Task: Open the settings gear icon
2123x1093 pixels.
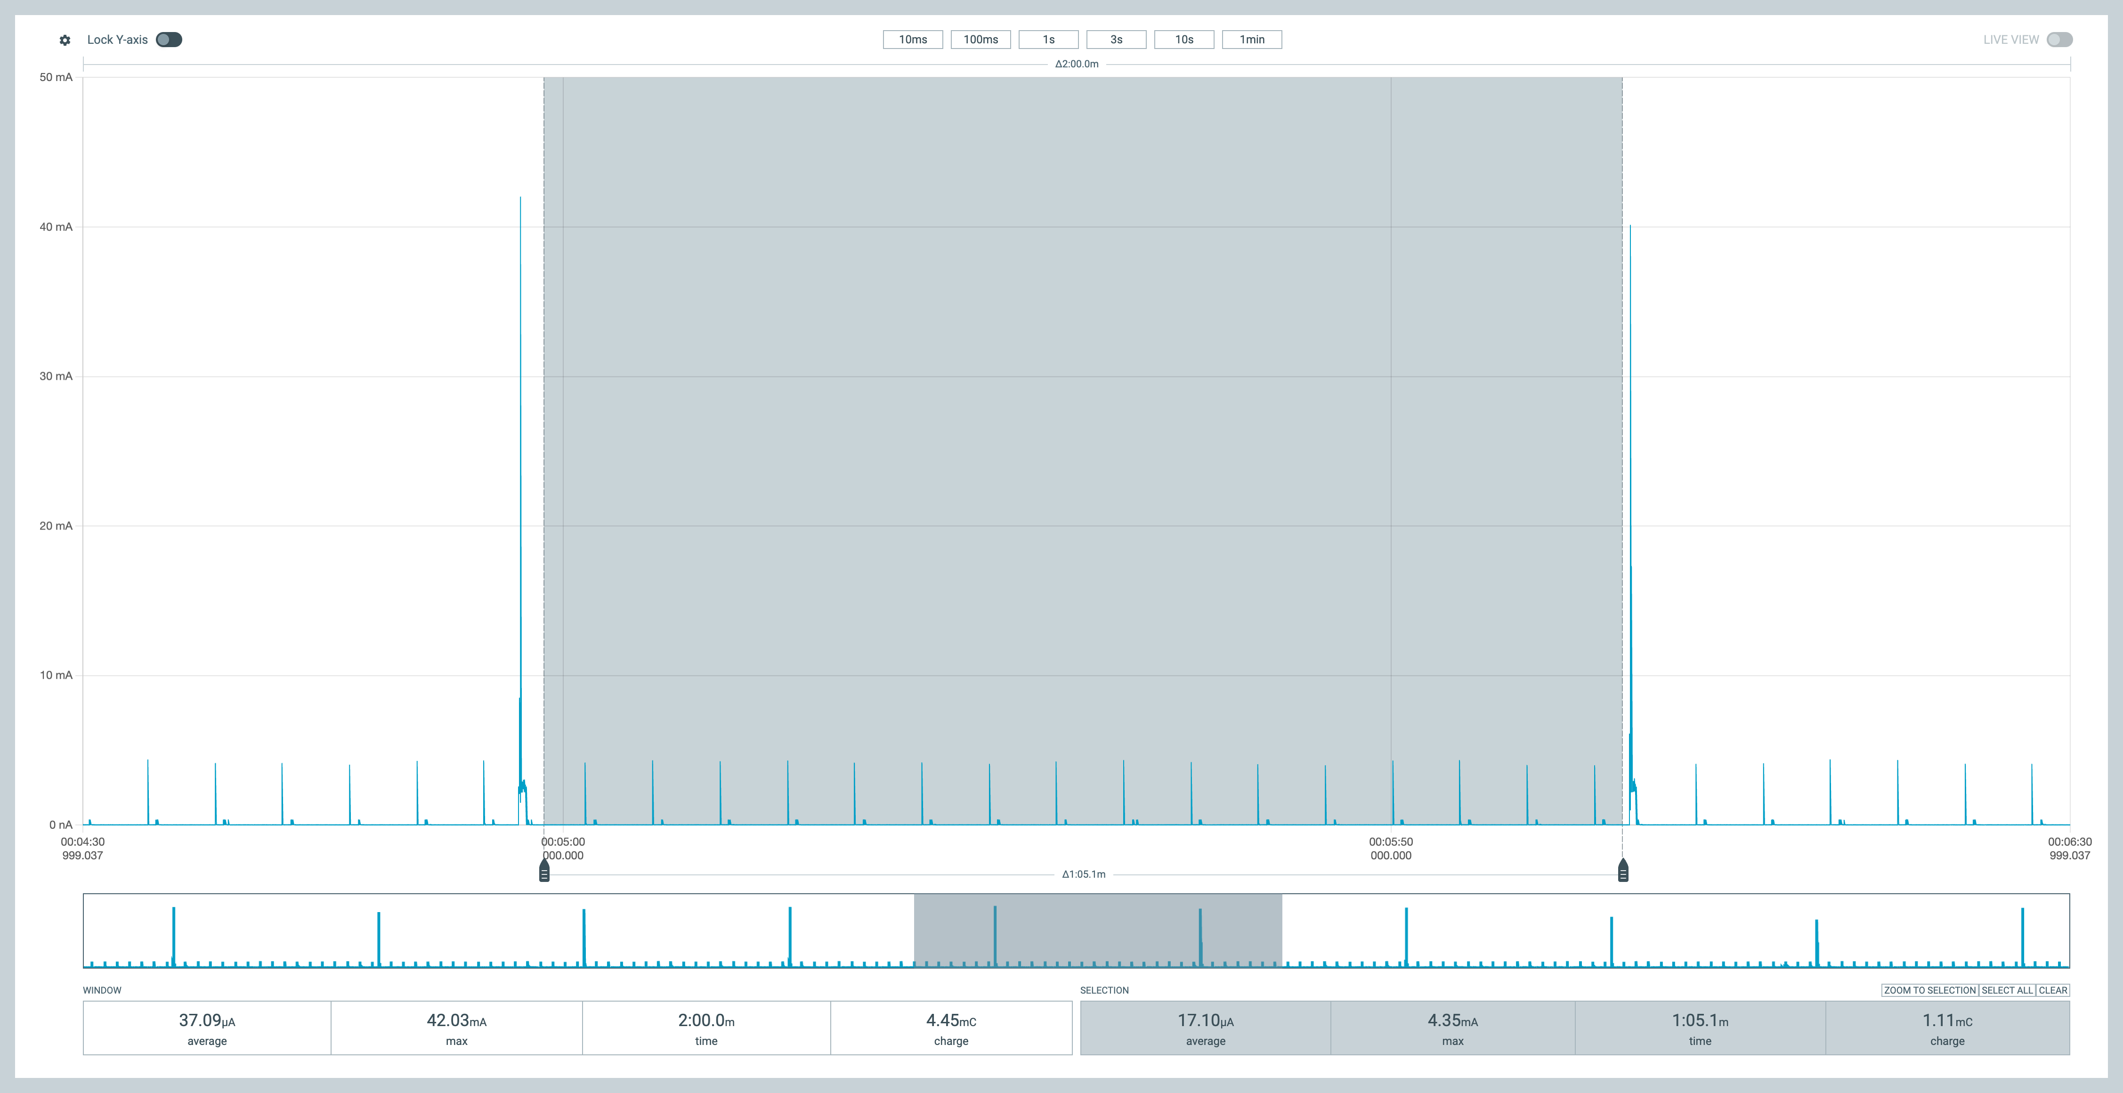Action: point(64,39)
